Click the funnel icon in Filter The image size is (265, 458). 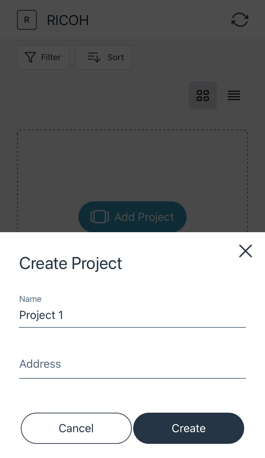[x=31, y=57]
